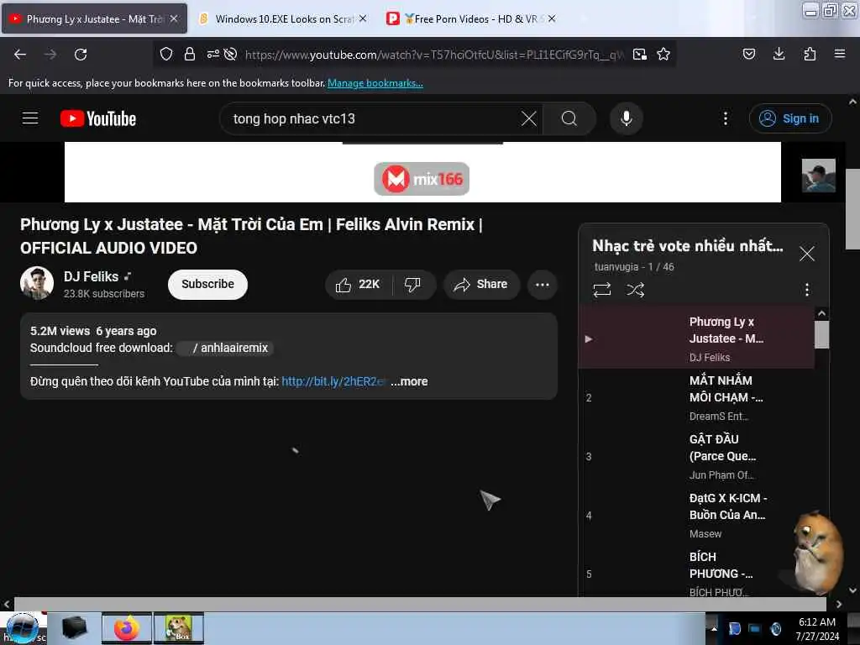Image resolution: width=860 pixels, height=645 pixels.
Task: Open the DJ Feliks channel name link
Action: [x=91, y=277]
